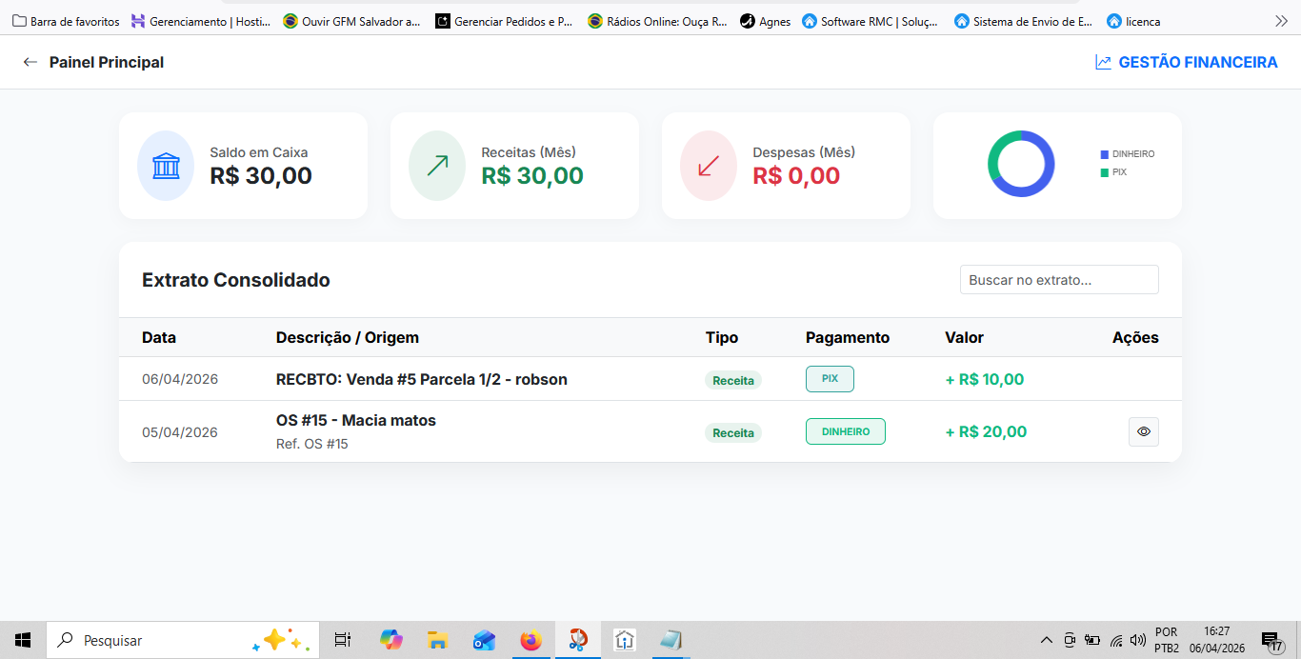Click the DINHEIRO payment badge
This screenshot has width=1301, height=659.
(x=845, y=430)
